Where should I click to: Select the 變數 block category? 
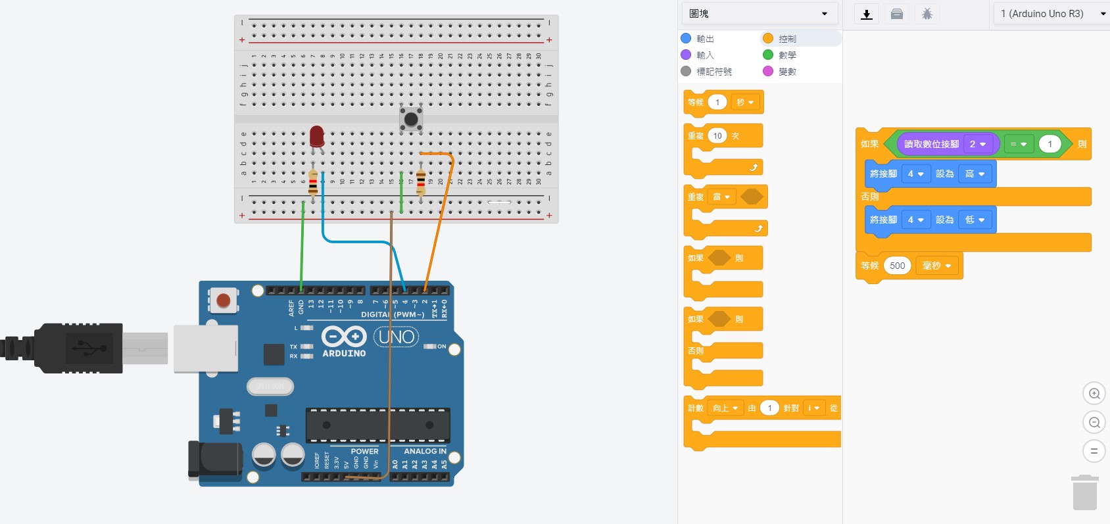coord(780,72)
